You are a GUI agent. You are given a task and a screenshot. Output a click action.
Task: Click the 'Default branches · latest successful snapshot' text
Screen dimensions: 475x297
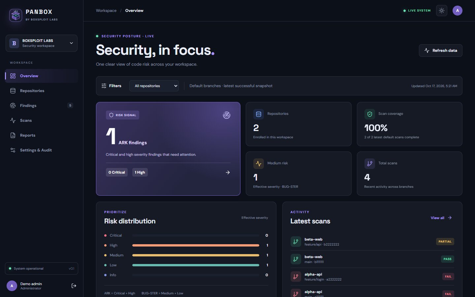click(x=231, y=86)
